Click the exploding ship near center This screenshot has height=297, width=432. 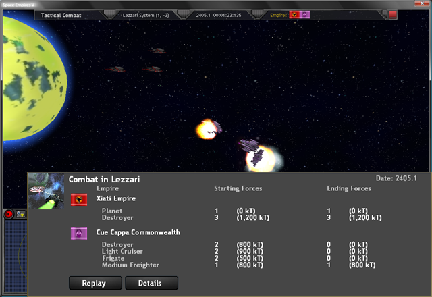[x=209, y=129]
